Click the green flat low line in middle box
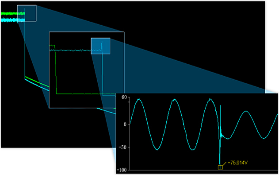Viewport: 279px width, 175px height. pos(86,94)
